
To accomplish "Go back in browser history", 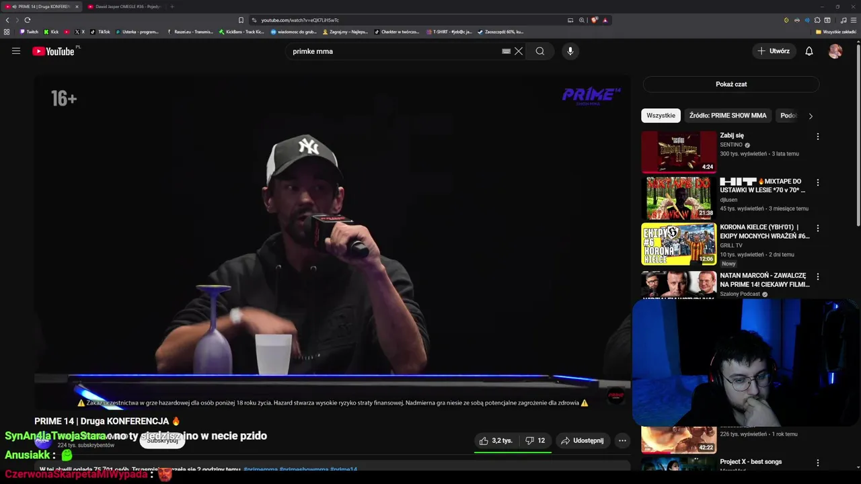I will pyautogui.click(x=7, y=20).
